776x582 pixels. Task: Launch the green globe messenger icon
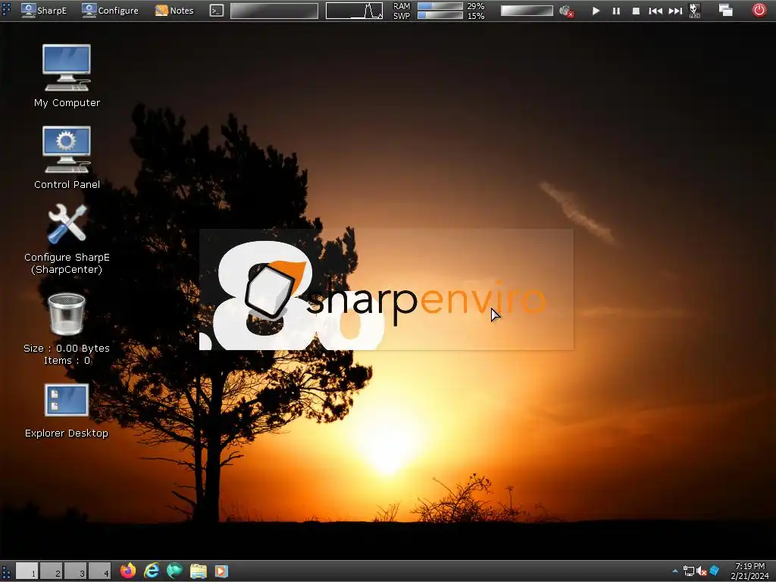click(x=175, y=571)
